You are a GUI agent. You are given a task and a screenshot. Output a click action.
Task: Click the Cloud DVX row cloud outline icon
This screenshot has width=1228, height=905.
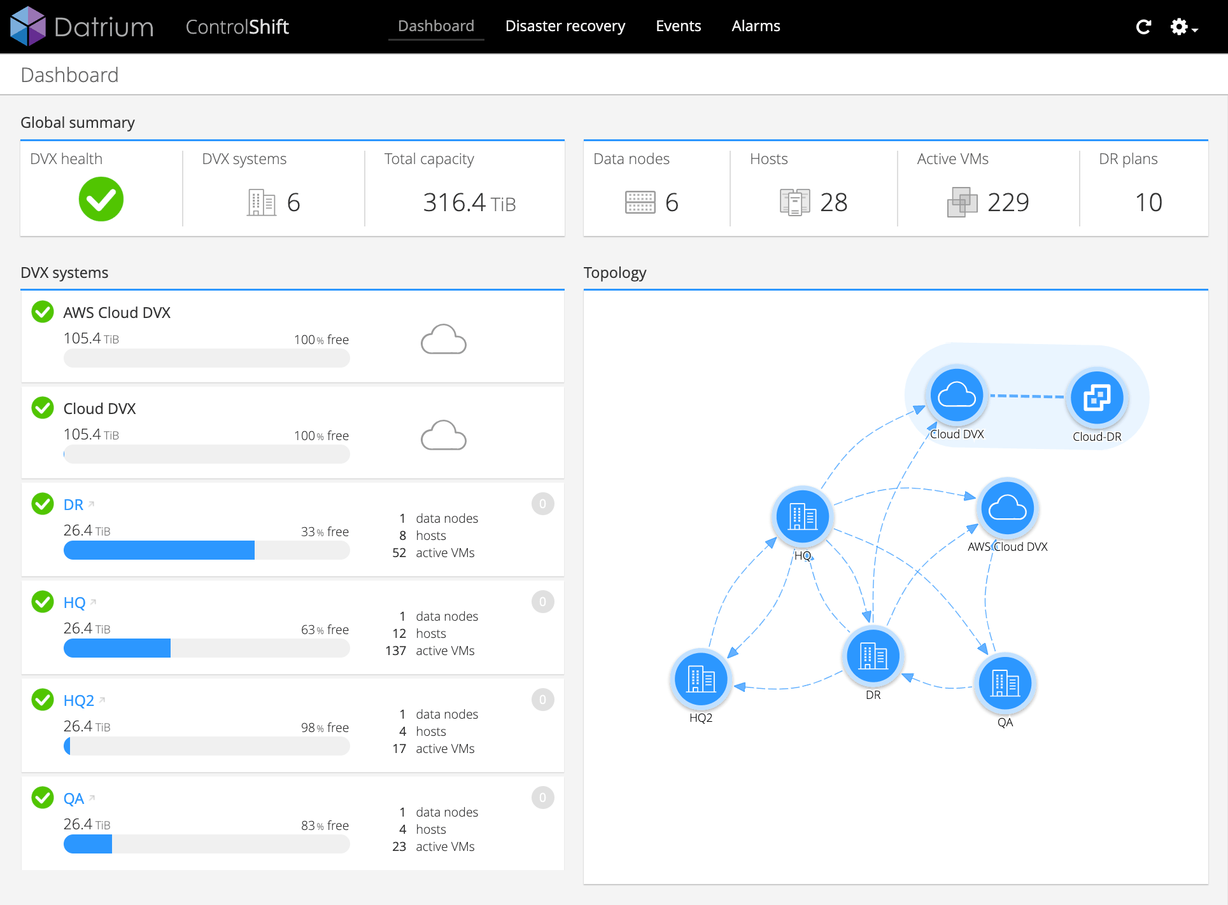[x=444, y=435]
